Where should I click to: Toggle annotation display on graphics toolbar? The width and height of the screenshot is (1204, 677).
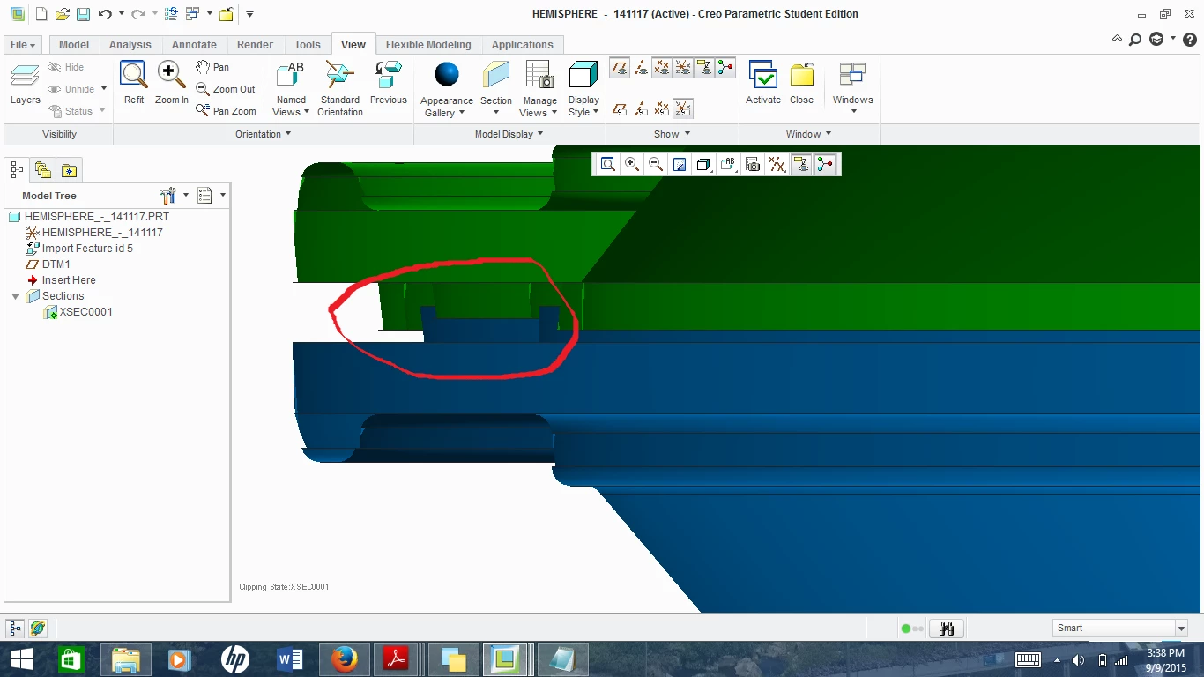[x=800, y=164]
